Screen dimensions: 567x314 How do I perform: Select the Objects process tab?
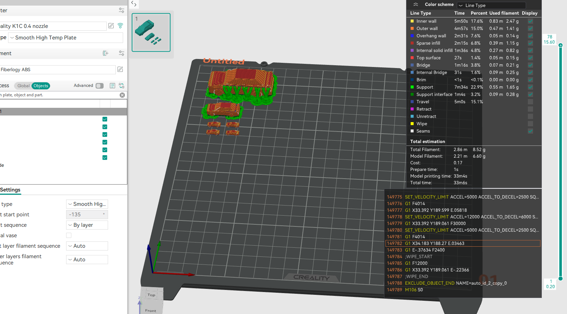tap(41, 86)
